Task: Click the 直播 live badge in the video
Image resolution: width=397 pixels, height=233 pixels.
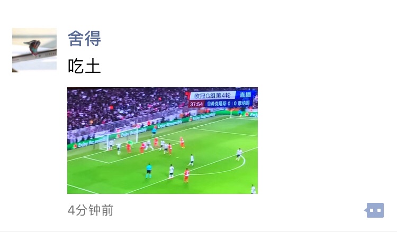Action: pos(245,95)
